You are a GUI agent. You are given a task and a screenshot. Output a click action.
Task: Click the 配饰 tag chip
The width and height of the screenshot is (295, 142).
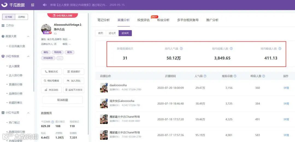69,52
